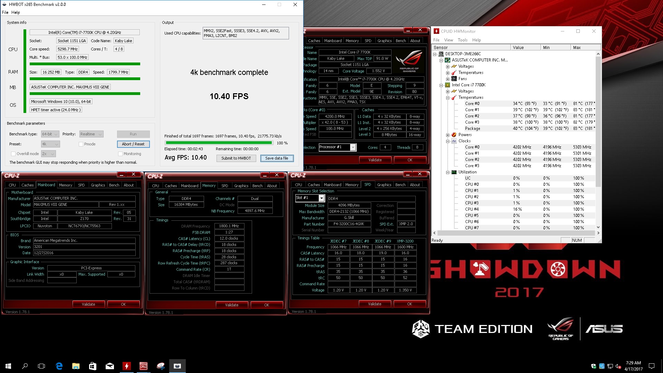Screen dimensions: 663x373
Task: Click OK in Memory CPU-Z window
Action: pos(267,305)
